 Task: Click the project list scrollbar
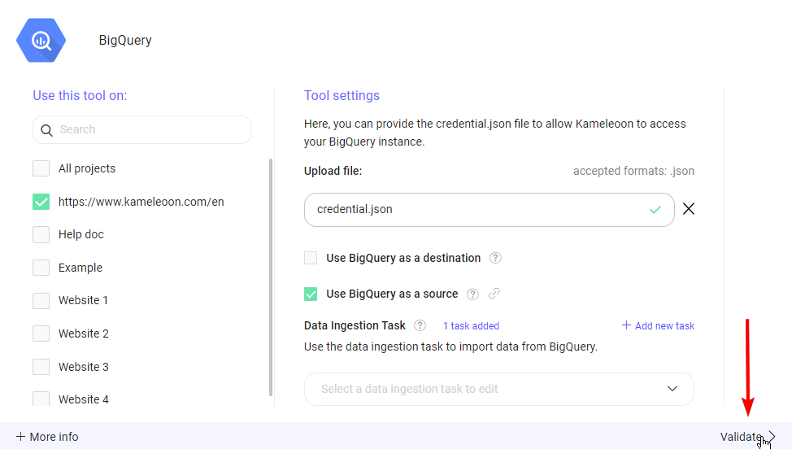(271, 277)
